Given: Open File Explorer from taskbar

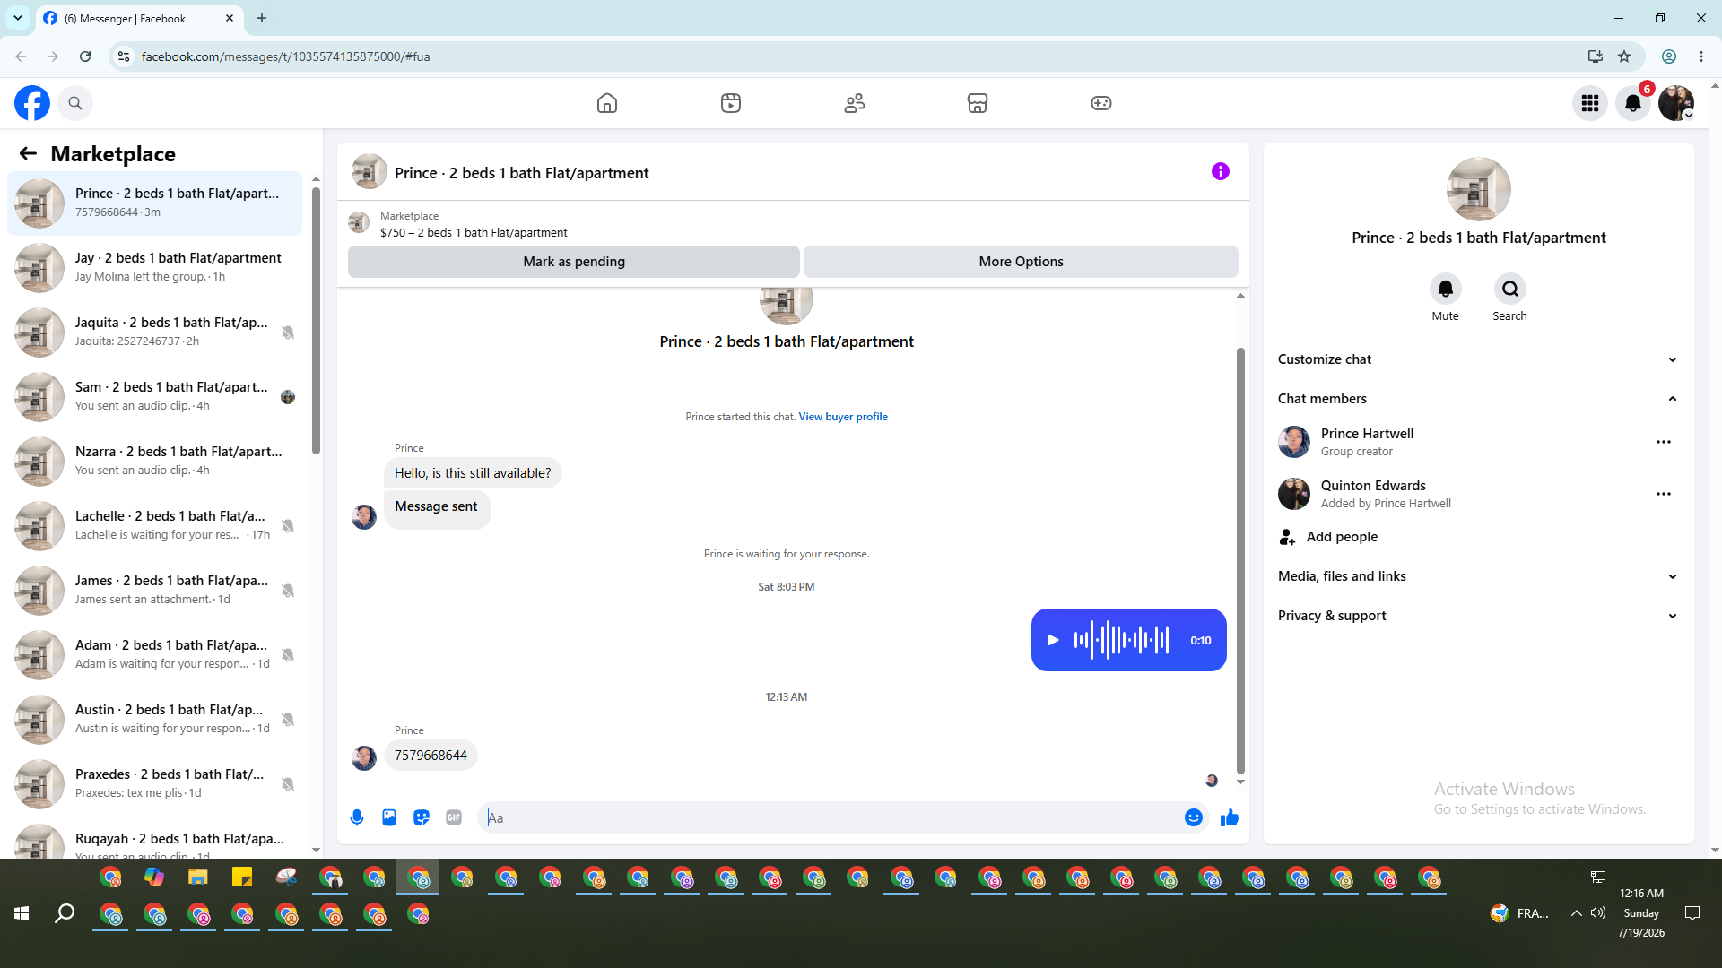Looking at the screenshot, I should (198, 877).
